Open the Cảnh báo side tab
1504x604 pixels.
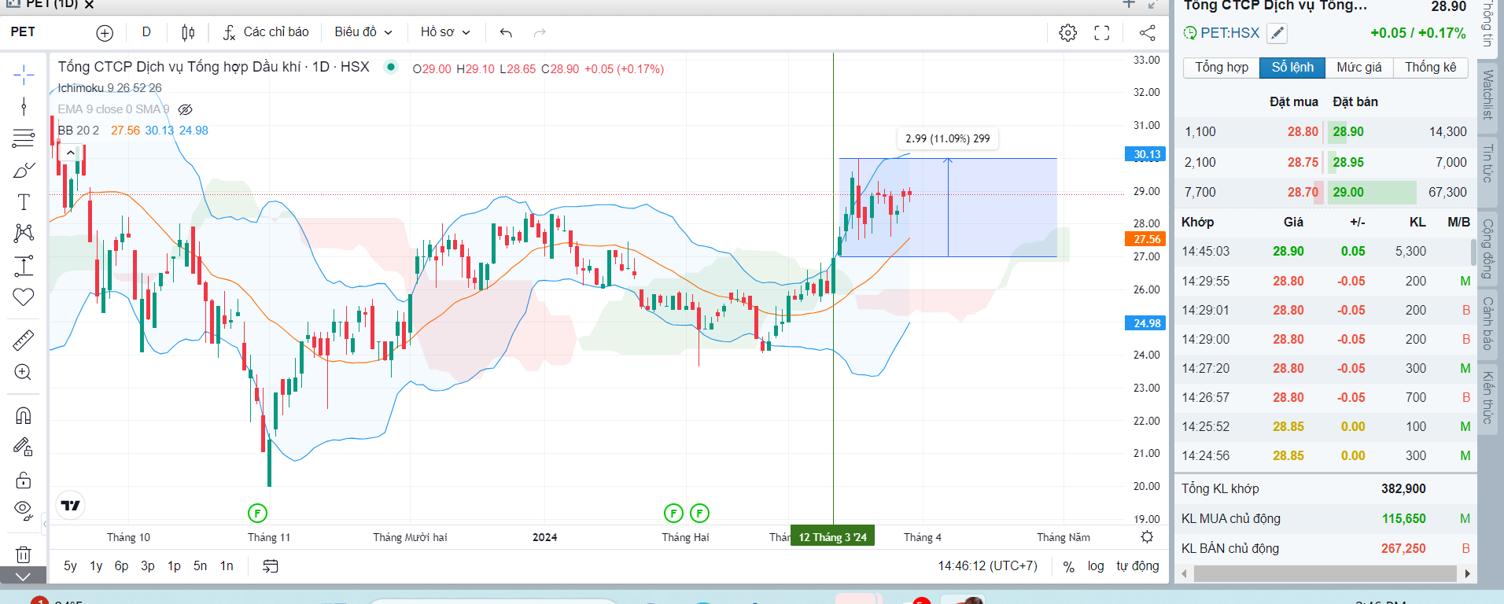[x=1488, y=323]
